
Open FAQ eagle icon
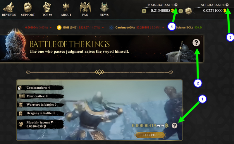pos(85,8)
